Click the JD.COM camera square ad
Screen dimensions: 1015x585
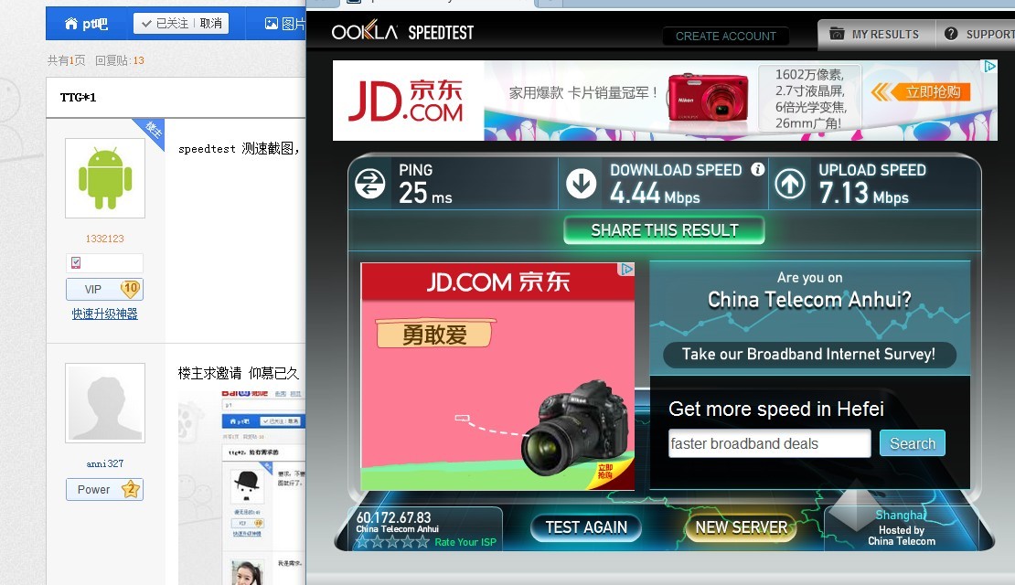[497, 377]
